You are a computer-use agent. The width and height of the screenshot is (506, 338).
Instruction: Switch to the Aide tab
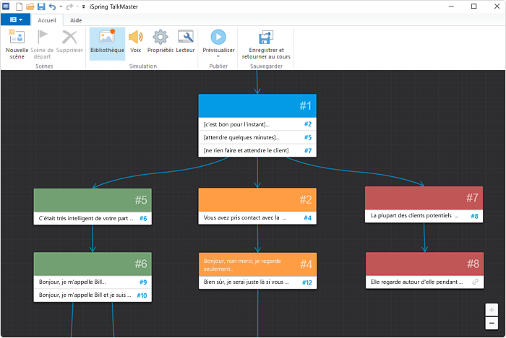tap(76, 20)
